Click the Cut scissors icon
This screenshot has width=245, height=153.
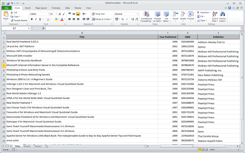tap(12, 12)
